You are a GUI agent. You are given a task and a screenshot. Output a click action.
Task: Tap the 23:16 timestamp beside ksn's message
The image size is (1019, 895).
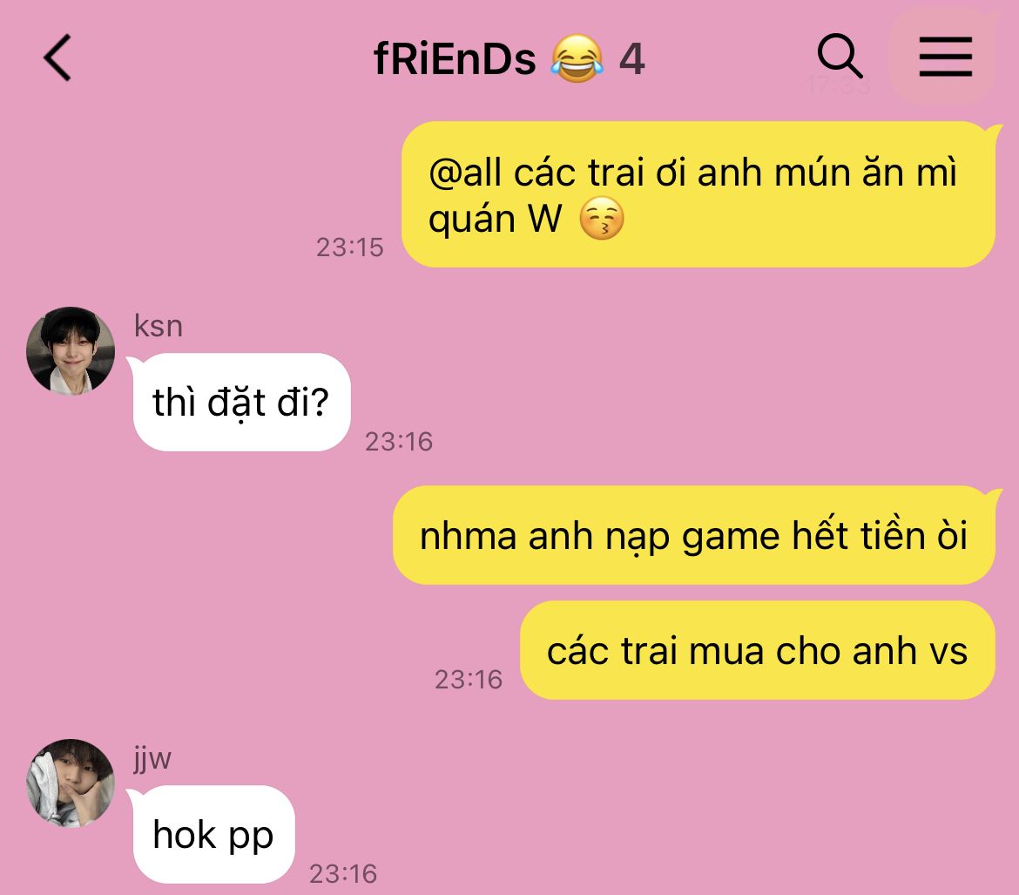399,442
